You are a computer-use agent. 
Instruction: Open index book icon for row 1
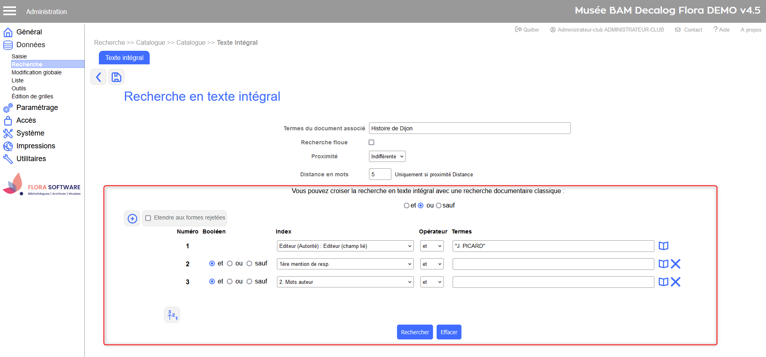click(x=663, y=246)
